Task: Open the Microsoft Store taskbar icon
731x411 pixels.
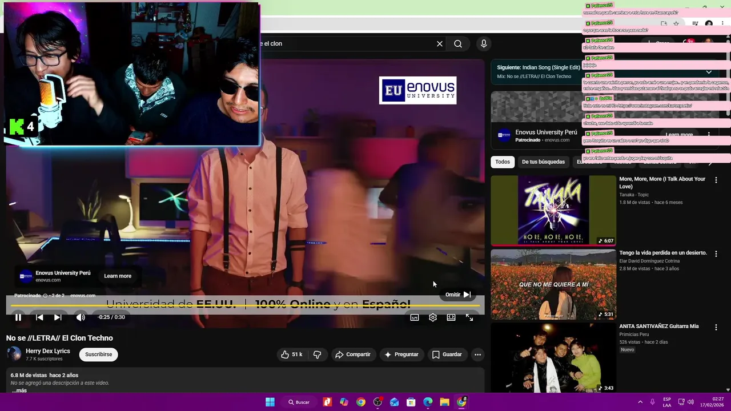Action: 411,402
